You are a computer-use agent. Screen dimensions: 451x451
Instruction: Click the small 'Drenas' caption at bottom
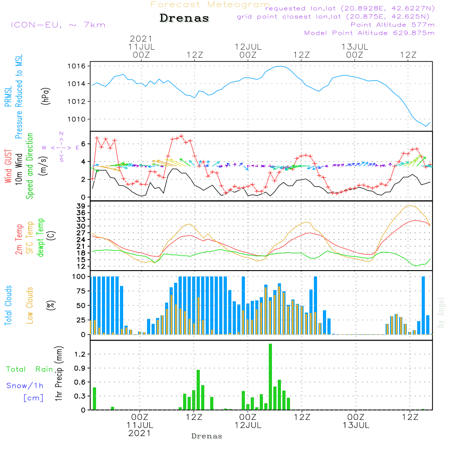pyautogui.click(x=207, y=436)
